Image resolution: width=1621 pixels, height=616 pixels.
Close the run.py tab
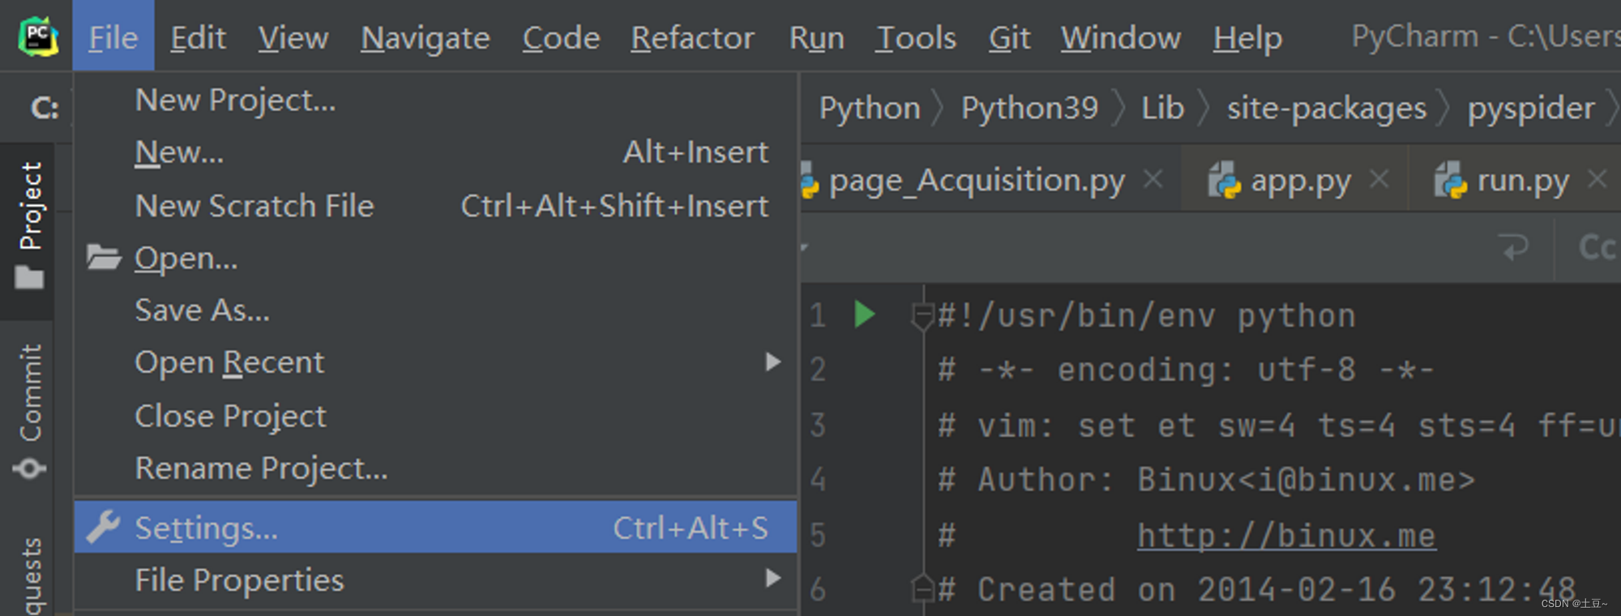(1597, 179)
